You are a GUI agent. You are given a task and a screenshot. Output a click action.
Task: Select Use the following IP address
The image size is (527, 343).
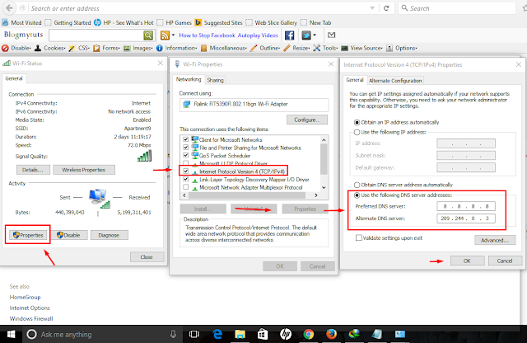pyautogui.click(x=357, y=132)
